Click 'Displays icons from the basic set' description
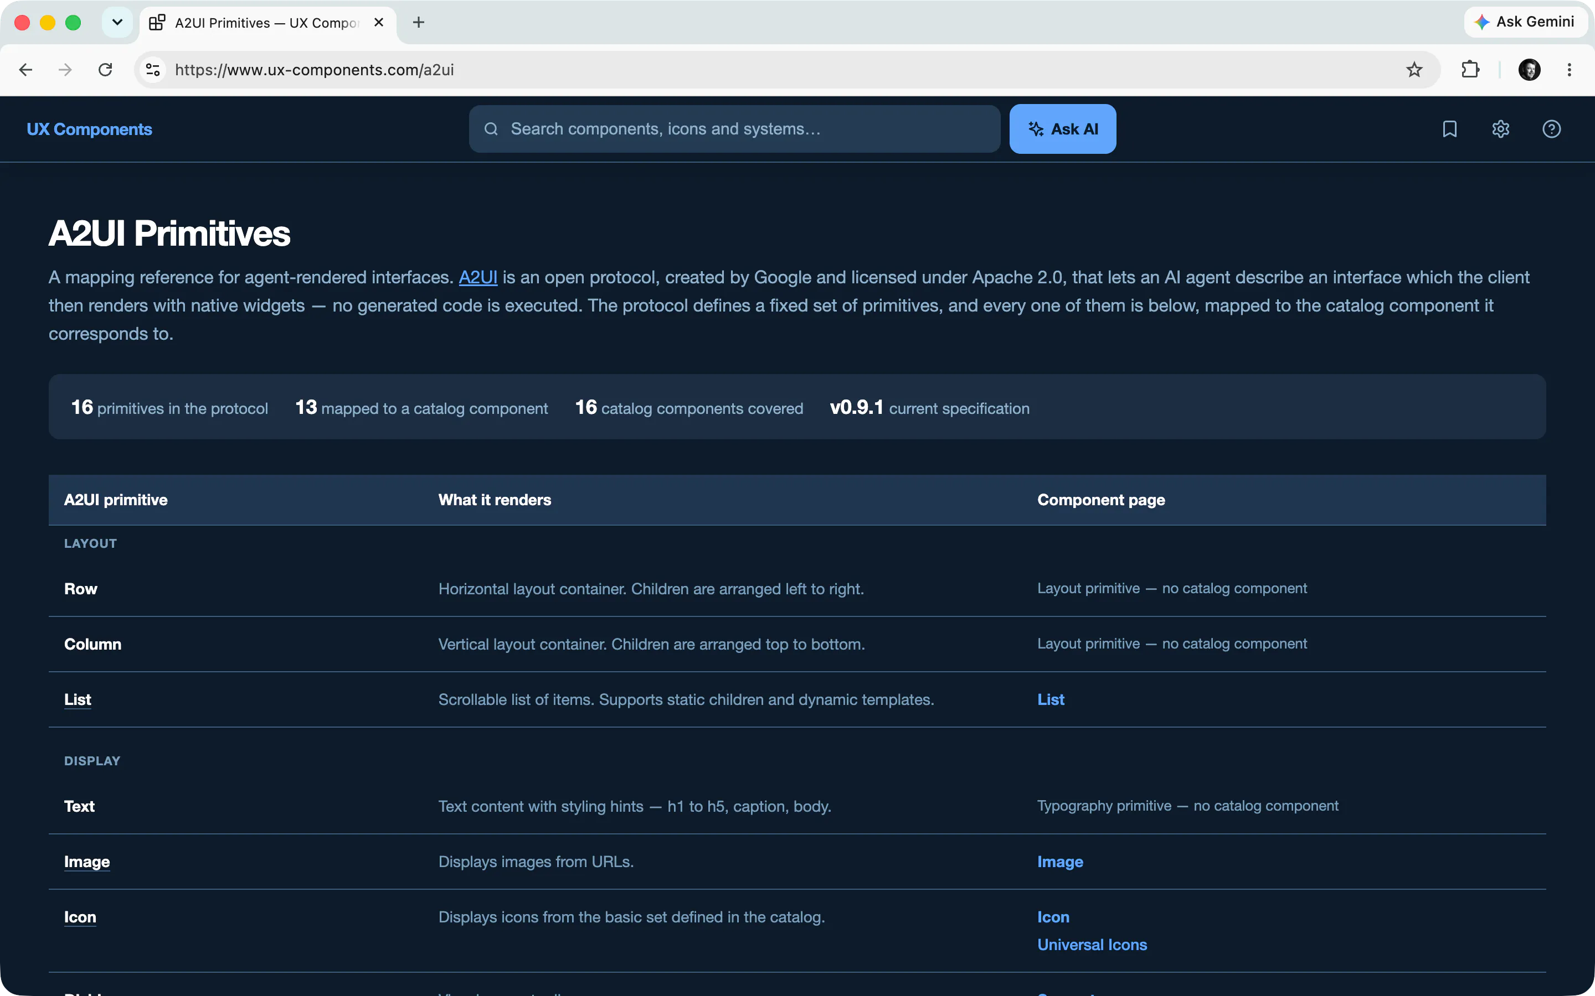Image resolution: width=1595 pixels, height=996 pixels. [x=631, y=917]
